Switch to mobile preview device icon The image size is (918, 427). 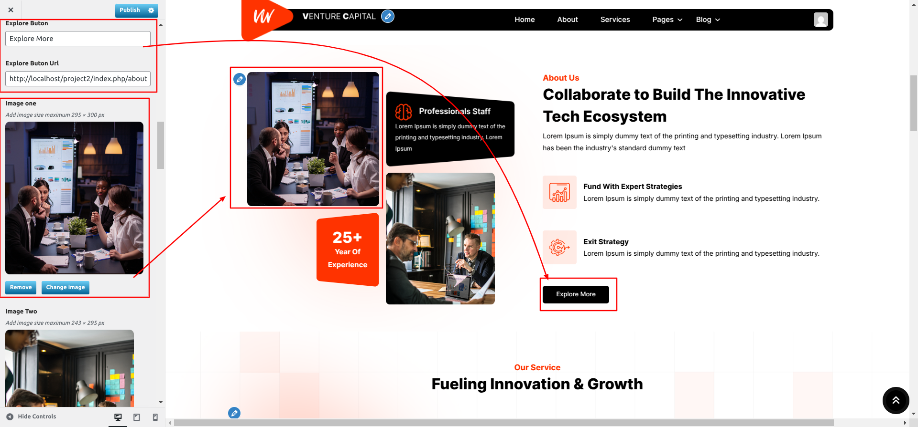[x=155, y=417]
